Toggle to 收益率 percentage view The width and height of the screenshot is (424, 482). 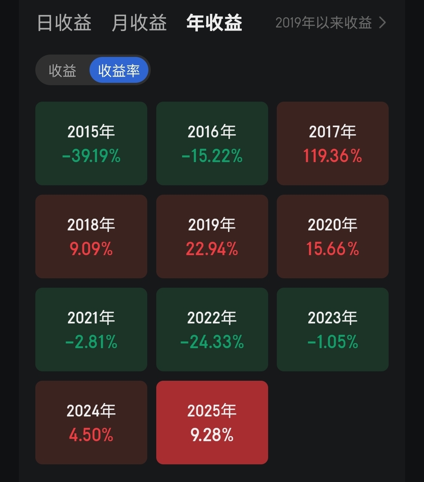[x=119, y=71]
